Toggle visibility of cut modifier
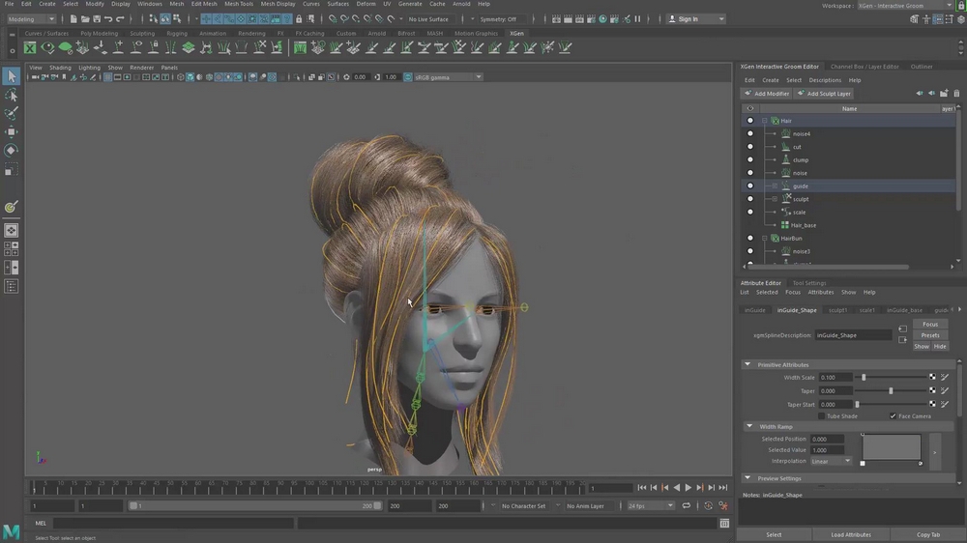The height and width of the screenshot is (543, 967). tap(750, 147)
